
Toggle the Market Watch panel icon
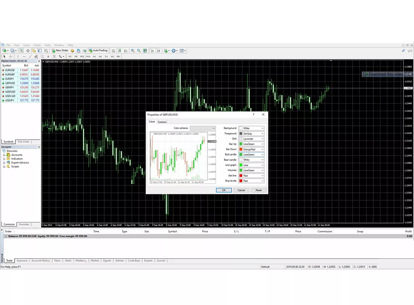[22, 51]
